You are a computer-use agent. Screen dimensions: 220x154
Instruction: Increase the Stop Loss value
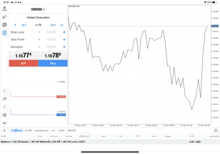click(x=64, y=32)
